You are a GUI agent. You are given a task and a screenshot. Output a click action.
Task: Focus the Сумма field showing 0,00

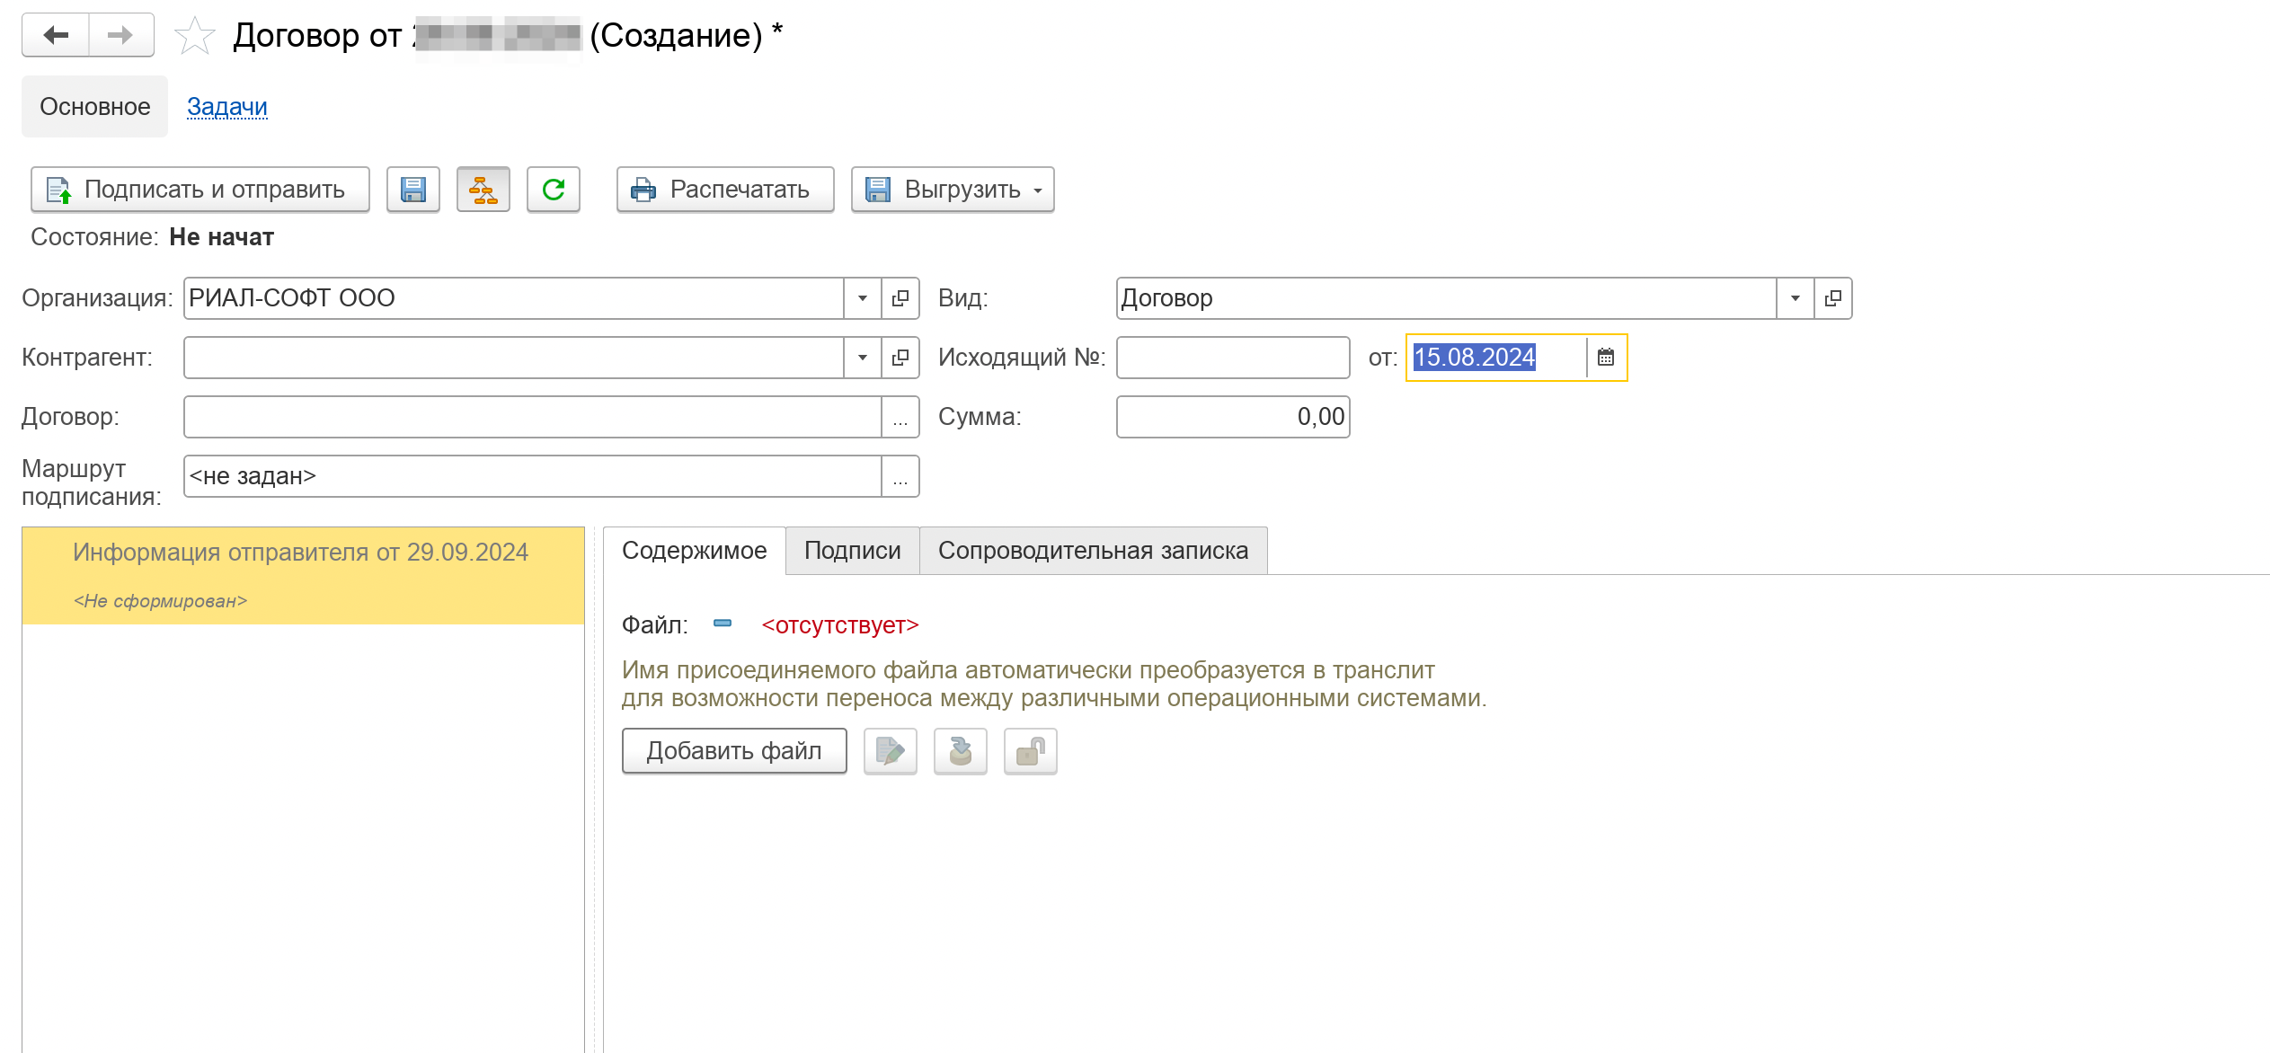tap(1233, 417)
